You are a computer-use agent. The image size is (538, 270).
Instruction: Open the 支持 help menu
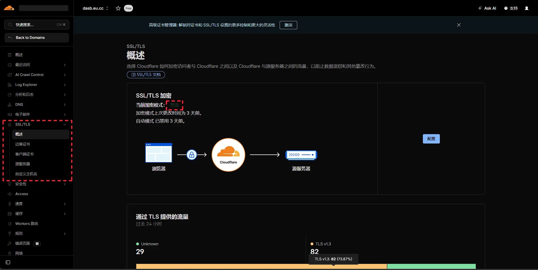point(511,8)
